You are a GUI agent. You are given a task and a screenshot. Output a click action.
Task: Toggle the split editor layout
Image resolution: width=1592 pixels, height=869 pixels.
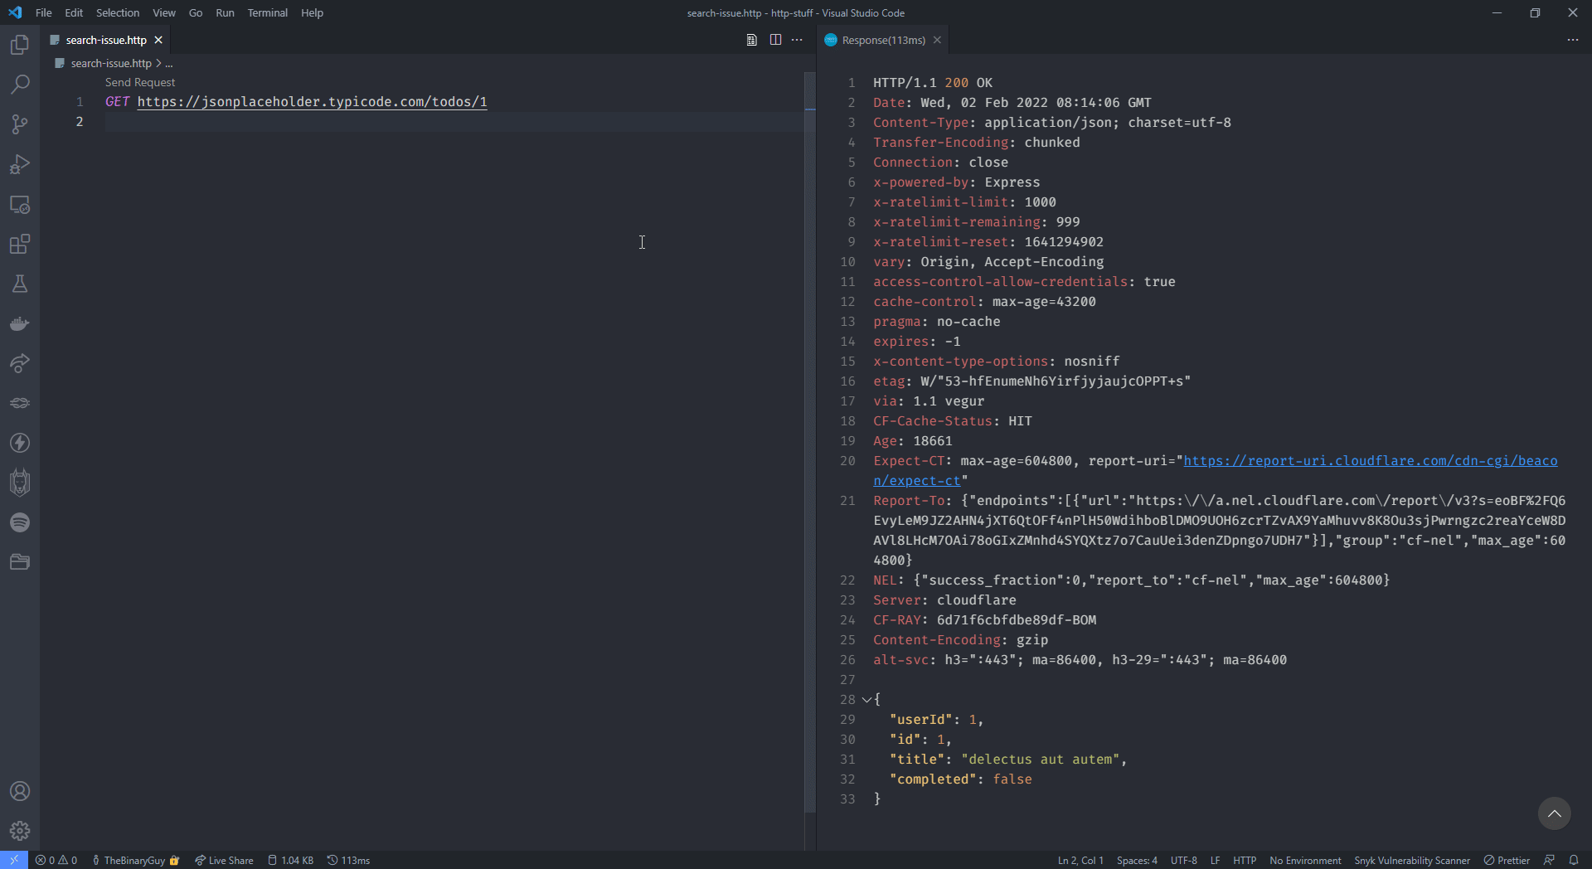(775, 40)
